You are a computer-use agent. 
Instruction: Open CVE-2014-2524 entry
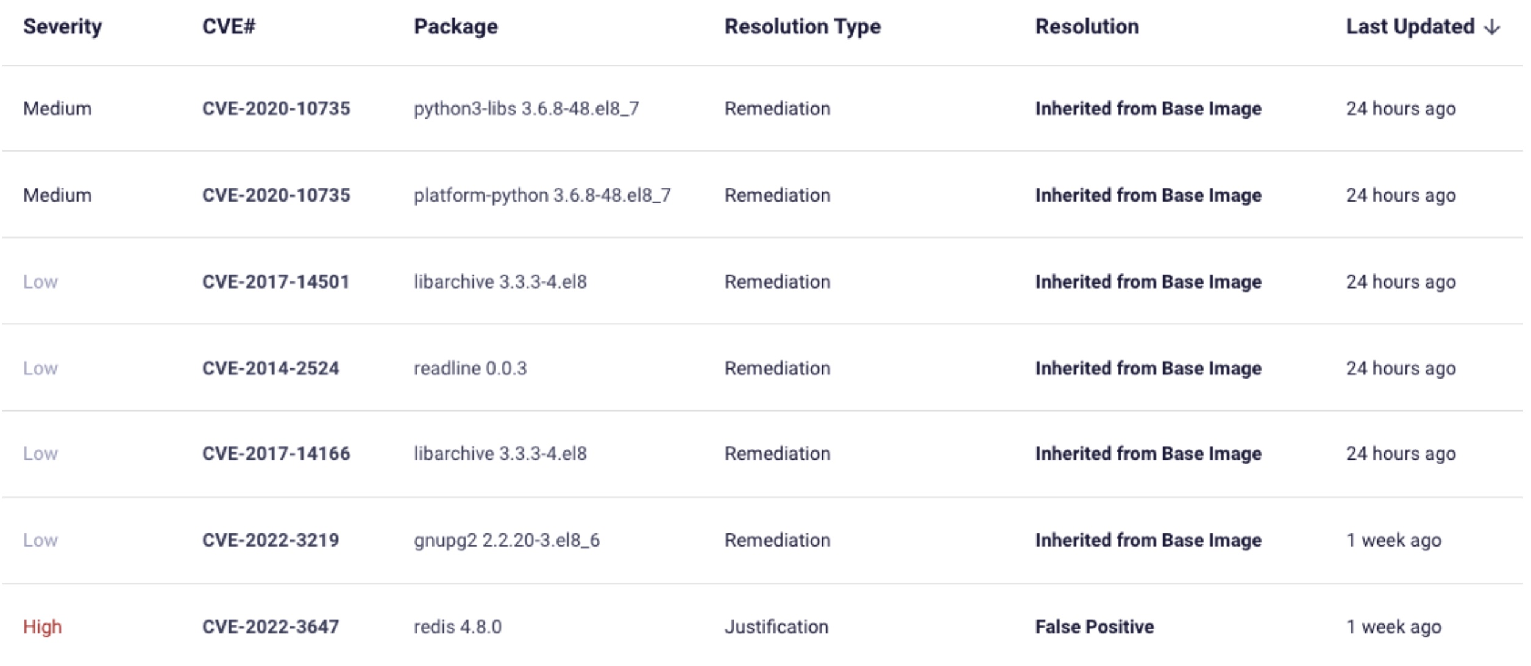click(271, 368)
